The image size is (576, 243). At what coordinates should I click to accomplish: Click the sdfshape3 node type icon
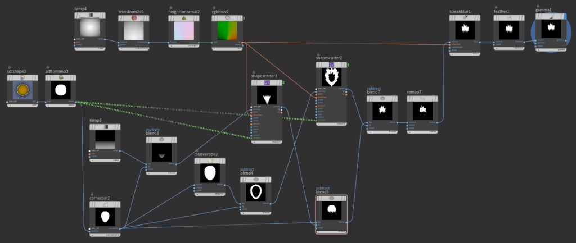pyautogui.click(x=23, y=78)
